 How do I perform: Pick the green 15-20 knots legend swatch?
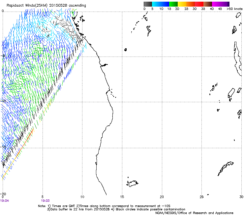click(173, 4)
